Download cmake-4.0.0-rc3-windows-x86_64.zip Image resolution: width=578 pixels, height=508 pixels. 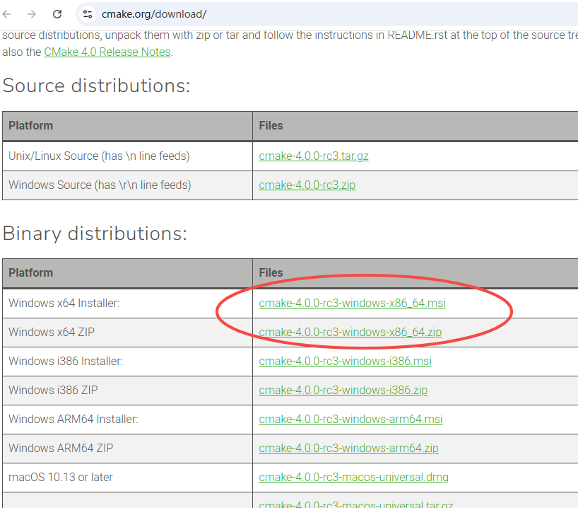point(350,333)
